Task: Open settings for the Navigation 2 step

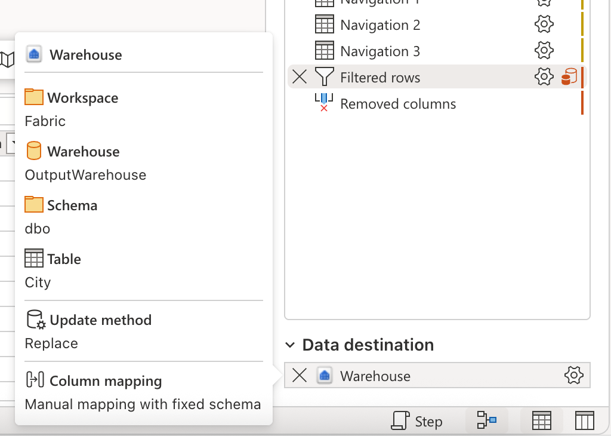Action: click(544, 24)
